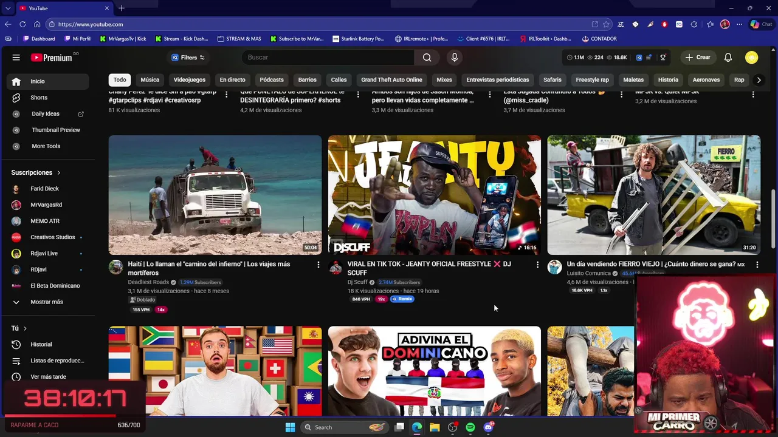The image size is (778, 437).
Task: Click the YouTube Premium logo
Action: 52,58
